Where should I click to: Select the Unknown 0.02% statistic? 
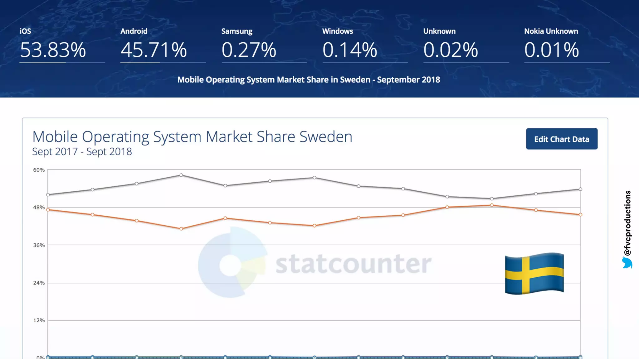(451, 50)
